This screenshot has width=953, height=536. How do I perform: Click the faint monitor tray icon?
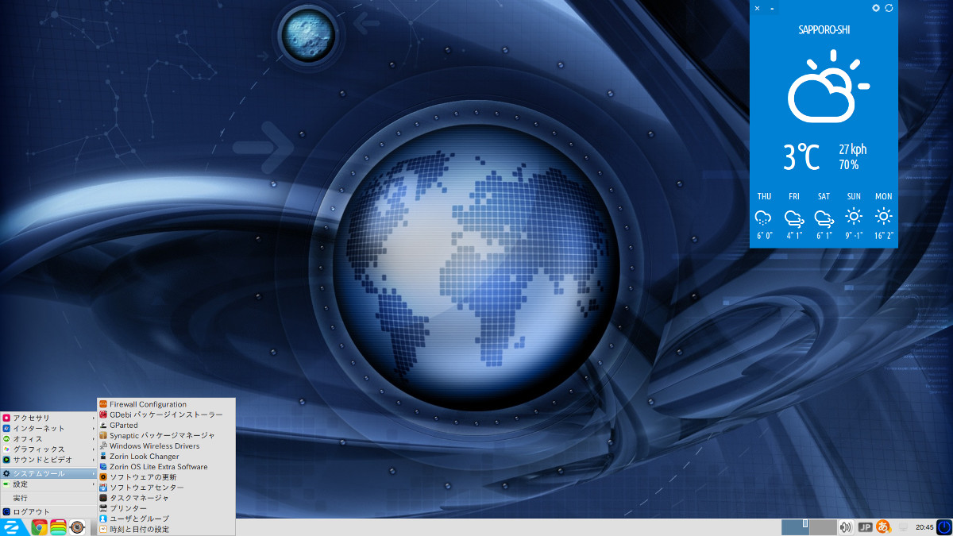(x=903, y=527)
